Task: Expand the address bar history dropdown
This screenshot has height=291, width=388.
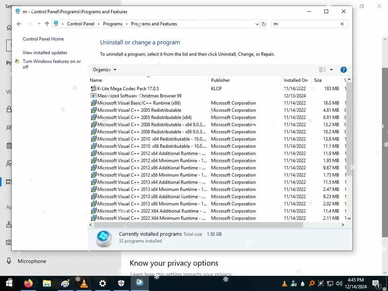Action: pos(257,24)
